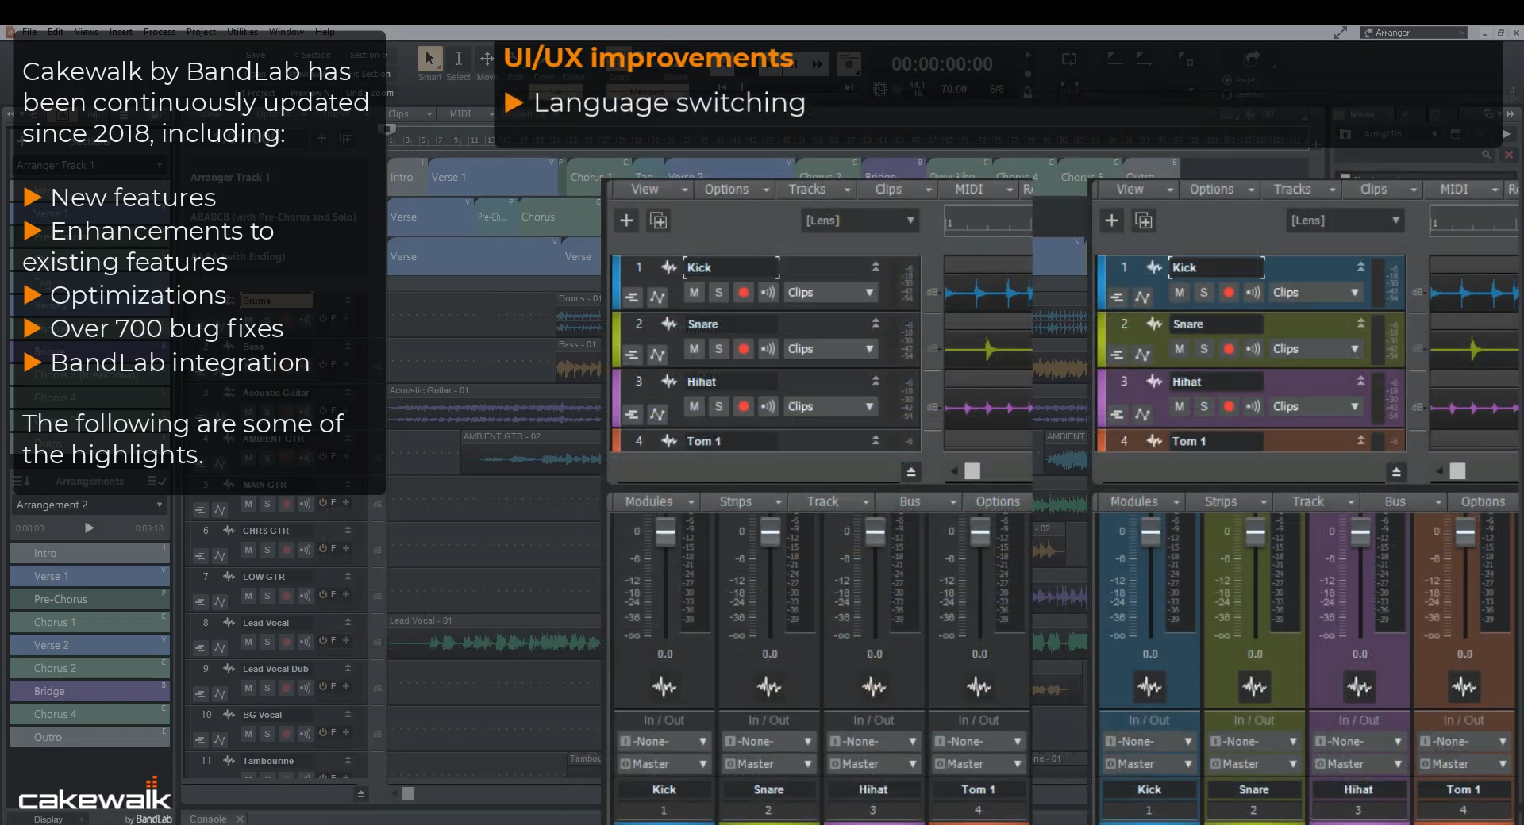Open the Lens dropdown in right track view

click(1345, 221)
